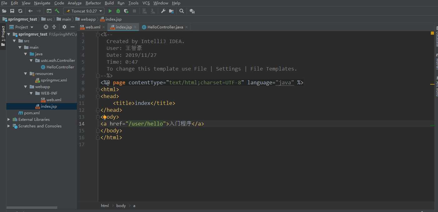Image resolution: width=438 pixels, height=212 pixels.
Task: Click the Save All disk icon
Action: [x=12, y=11]
